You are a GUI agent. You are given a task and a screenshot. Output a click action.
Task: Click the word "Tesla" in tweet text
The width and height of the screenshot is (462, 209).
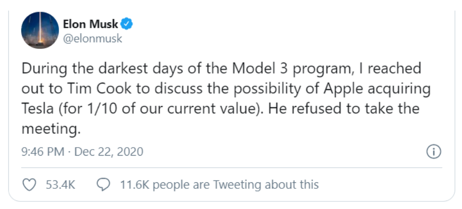coord(37,109)
